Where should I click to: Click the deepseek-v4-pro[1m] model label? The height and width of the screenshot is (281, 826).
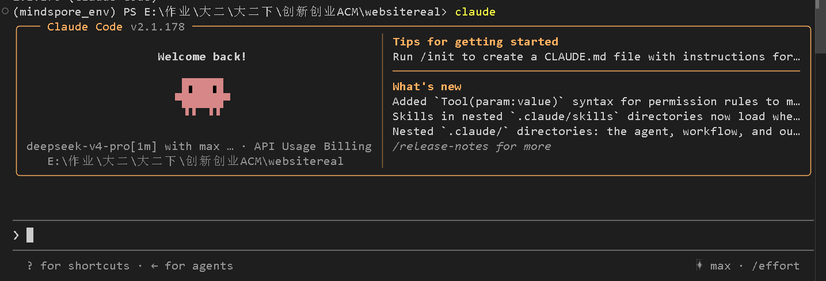(92, 146)
